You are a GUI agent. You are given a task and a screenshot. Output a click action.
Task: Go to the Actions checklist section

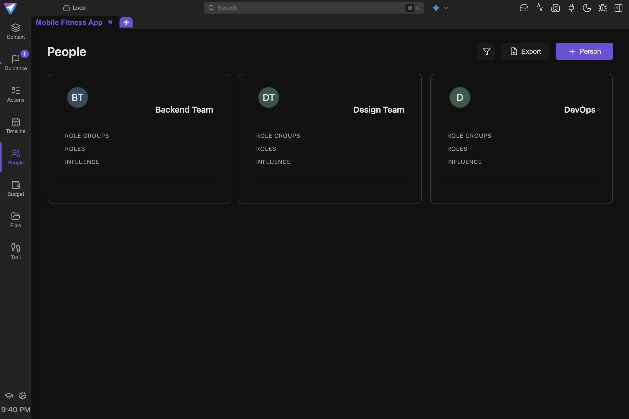[x=15, y=94]
